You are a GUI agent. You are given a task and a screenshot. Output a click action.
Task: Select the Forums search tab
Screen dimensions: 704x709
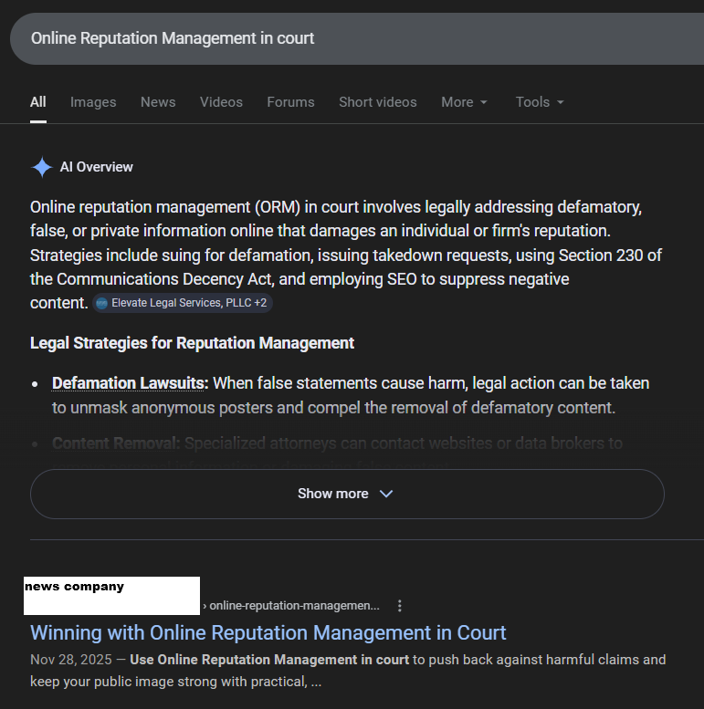click(290, 102)
